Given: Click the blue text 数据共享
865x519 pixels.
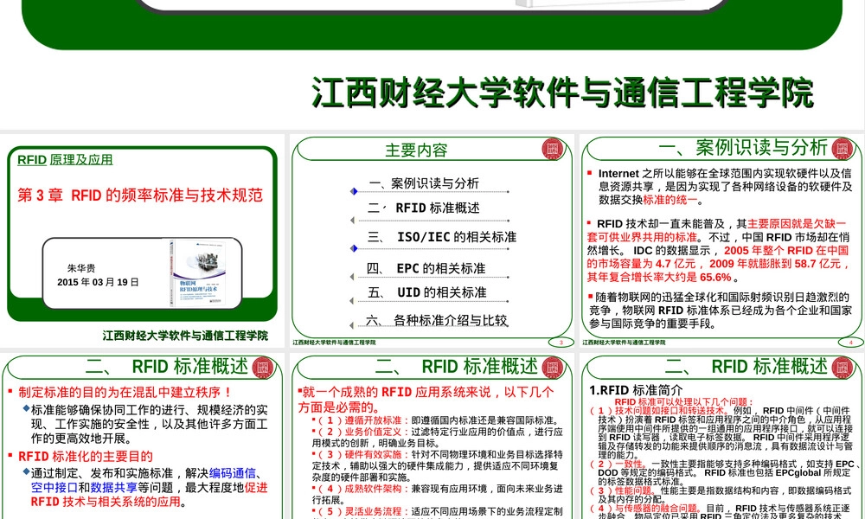Looking at the screenshot, I should coord(113,488).
